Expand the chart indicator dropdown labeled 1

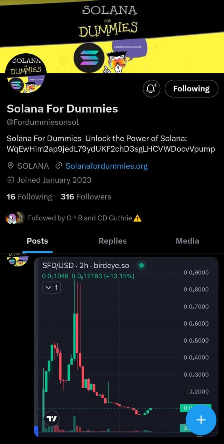pos(51,288)
